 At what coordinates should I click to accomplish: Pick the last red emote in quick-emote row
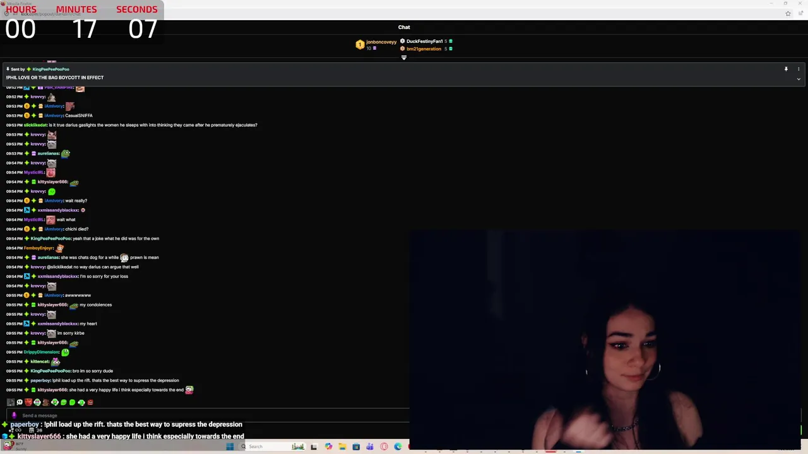pos(90,402)
